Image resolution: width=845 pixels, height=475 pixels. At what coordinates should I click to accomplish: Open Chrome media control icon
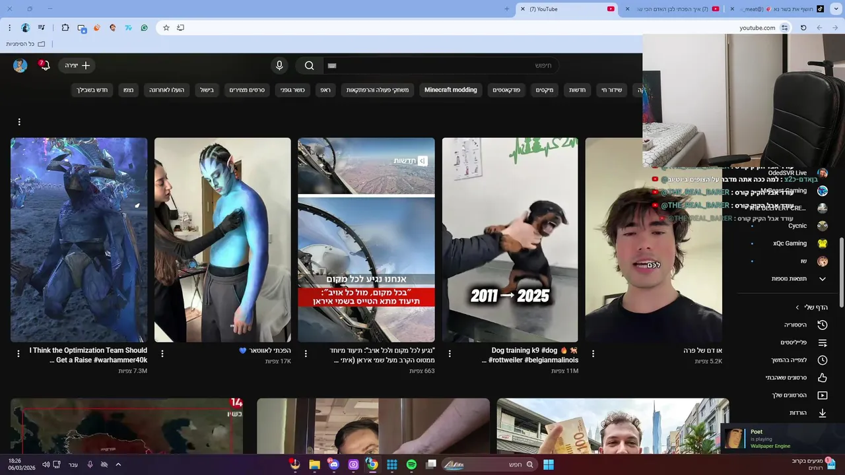[42, 28]
